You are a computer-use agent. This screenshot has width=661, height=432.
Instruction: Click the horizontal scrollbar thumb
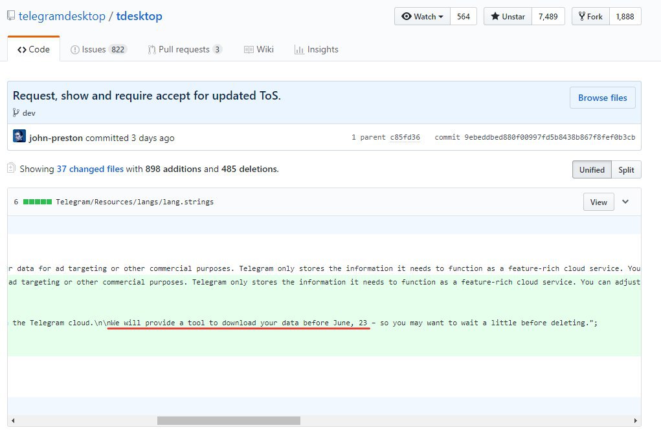(x=229, y=420)
